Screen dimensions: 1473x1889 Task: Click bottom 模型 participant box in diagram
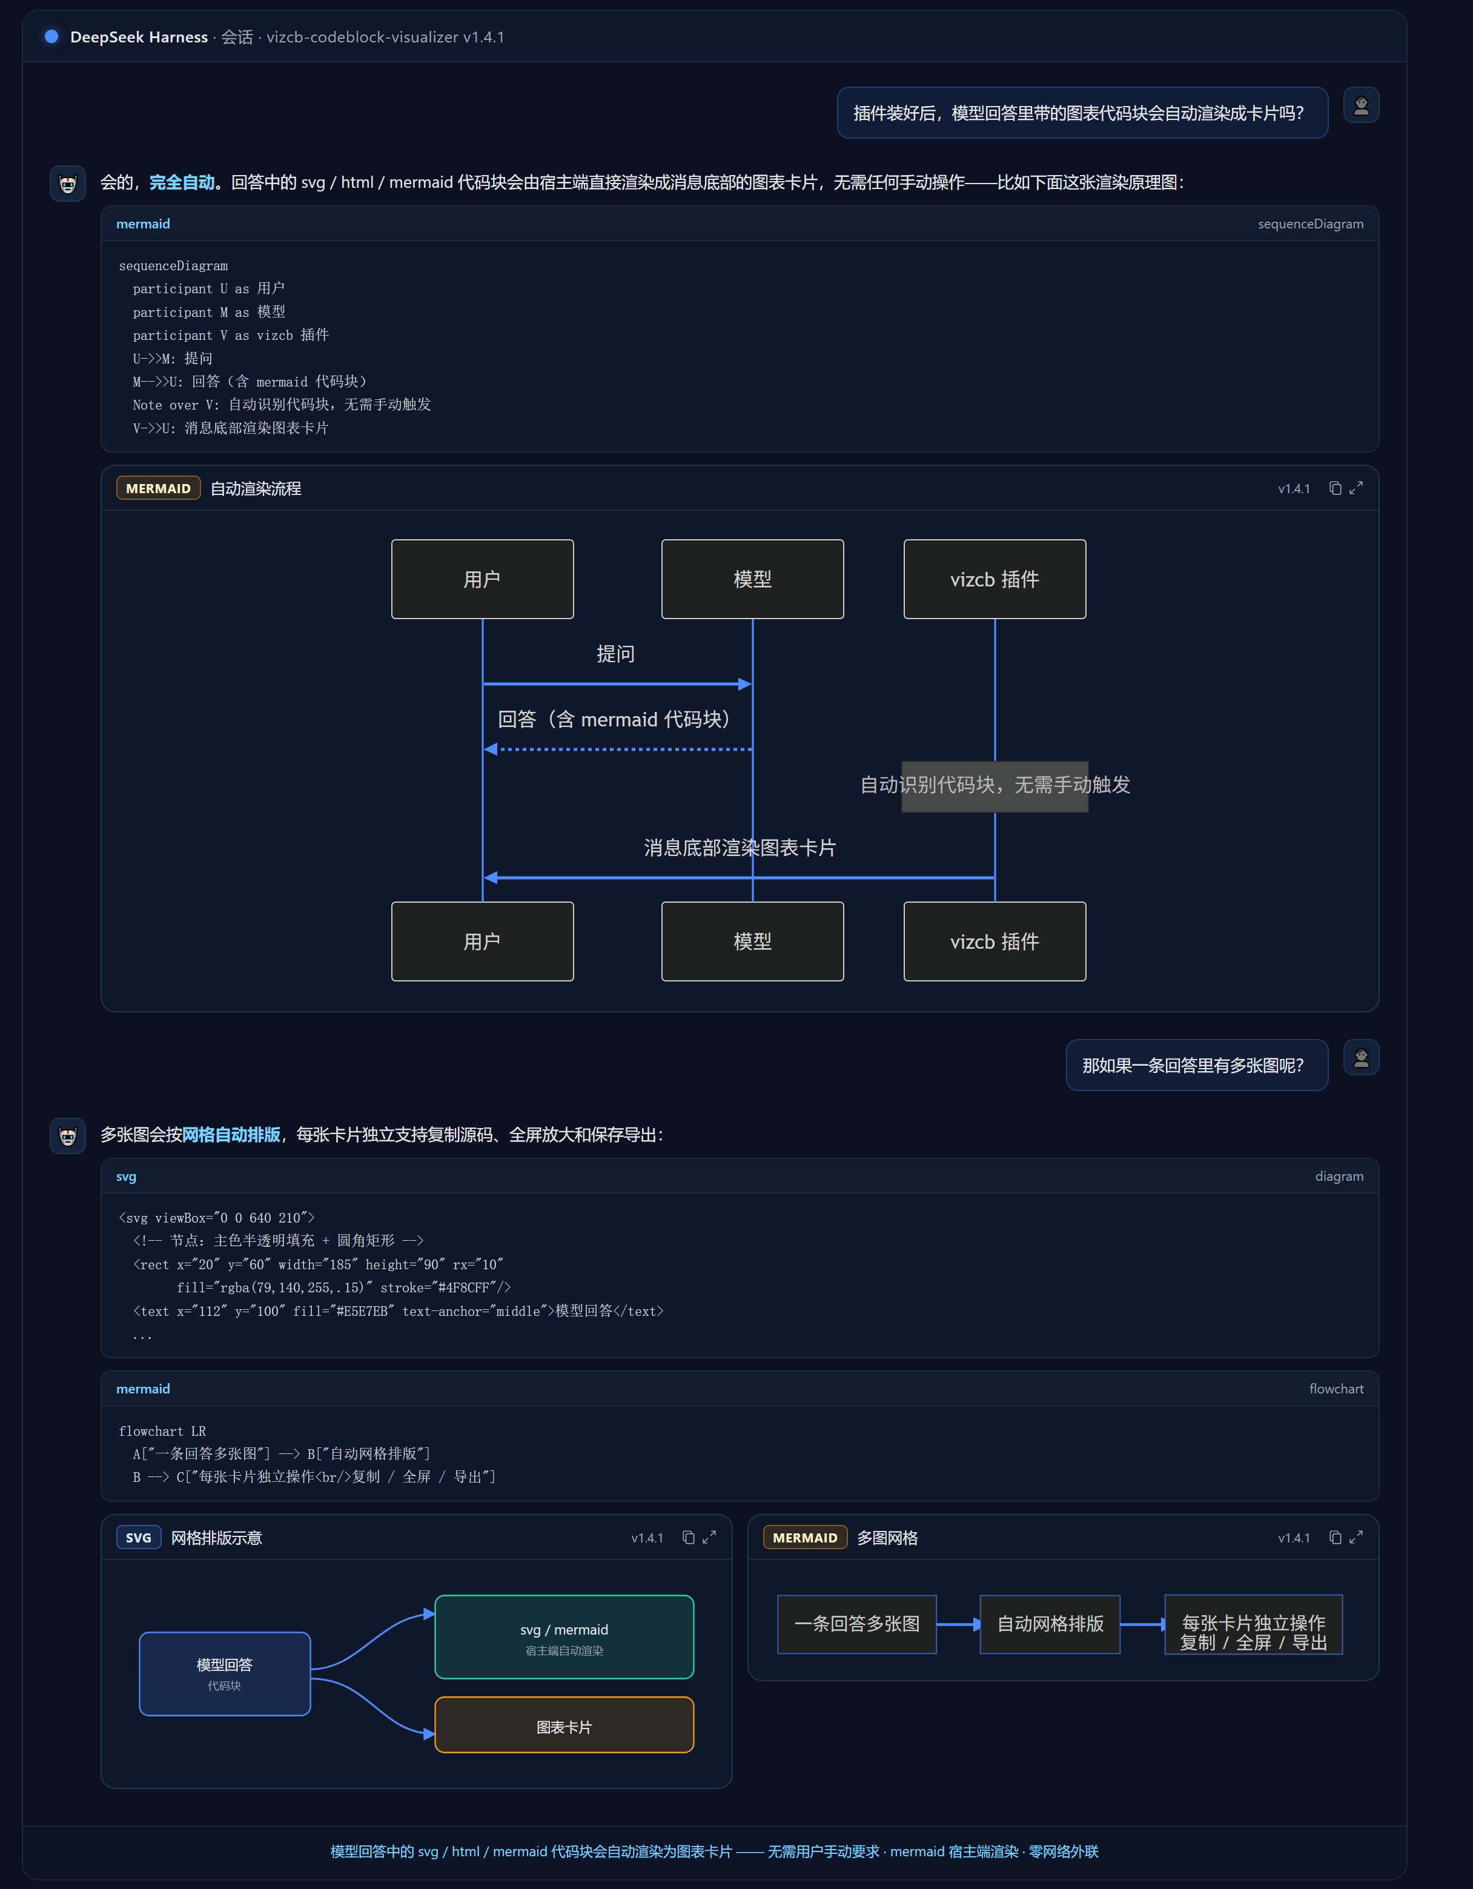pyautogui.click(x=752, y=941)
